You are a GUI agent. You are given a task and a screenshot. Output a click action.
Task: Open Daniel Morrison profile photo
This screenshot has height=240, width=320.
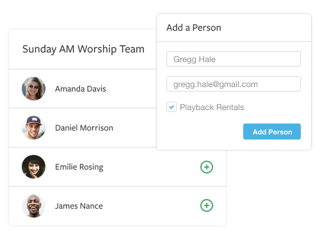coord(34,127)
